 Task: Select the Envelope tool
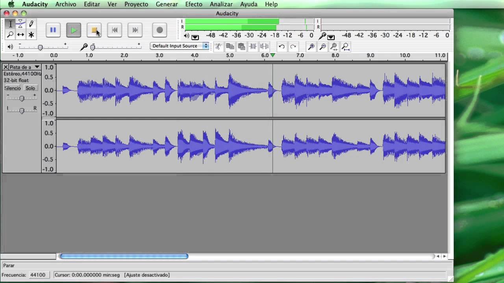tap(20, 24)
